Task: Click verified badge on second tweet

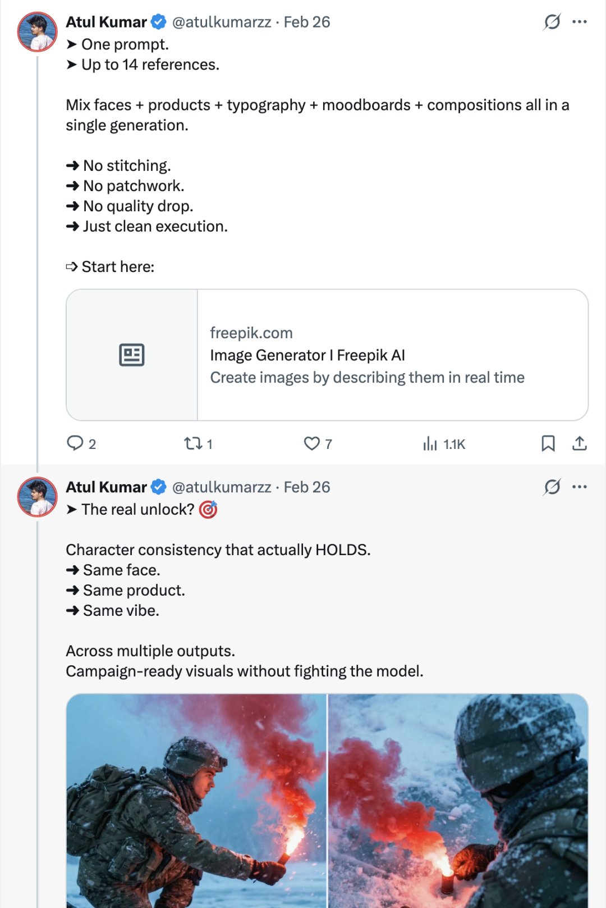Action: pyautogui.click(x=159, y=487)
